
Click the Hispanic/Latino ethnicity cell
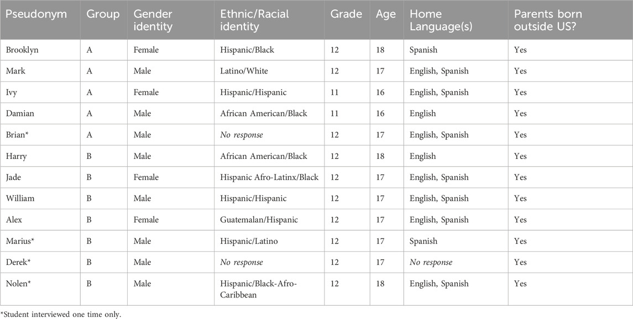click(249, 241)
